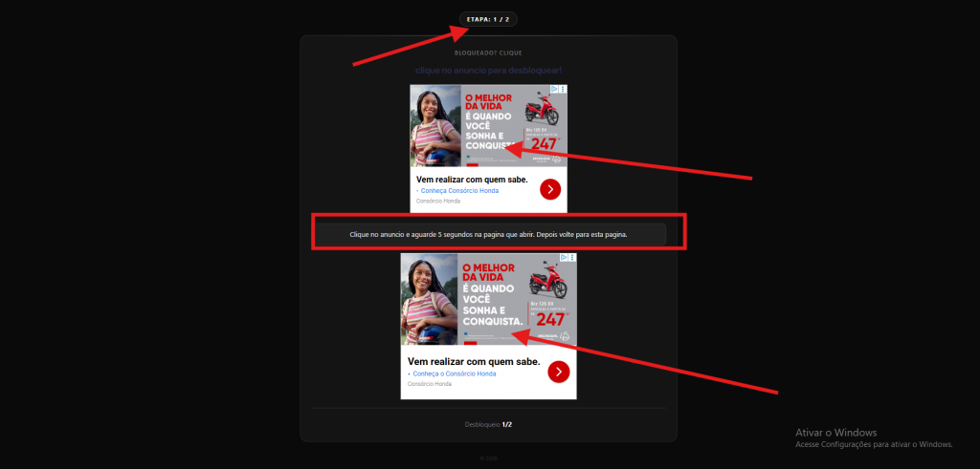Open 'Conheça Consórcio Honda' link in top ad

pos(457,191)
